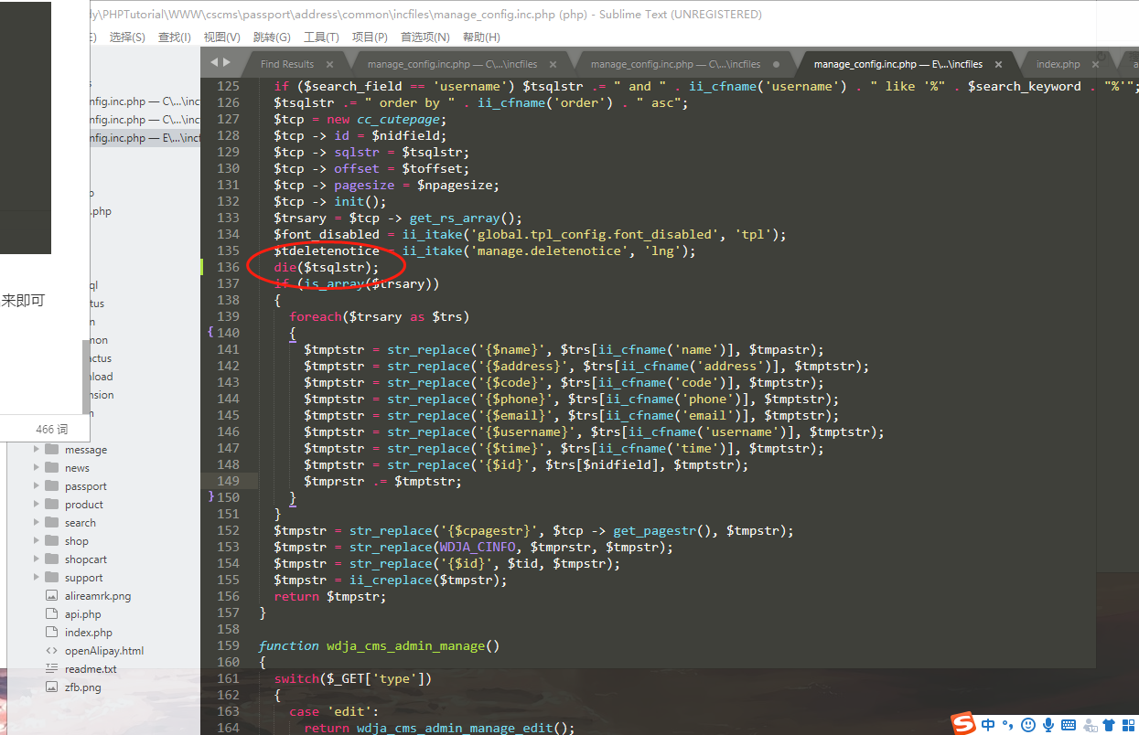Open readme.txt in the sidebar
The height and width of the screenshot is (735, 1139).
click(x=91, y=669)
